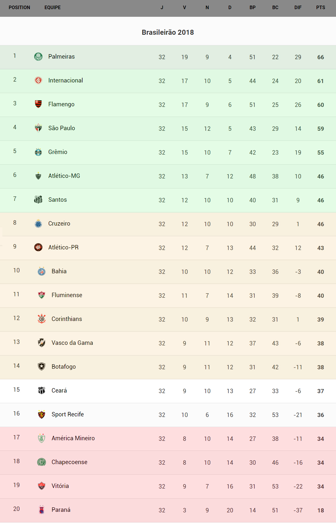The width and height of the screenshot is (336, 523).
Task: Select the PTS column header
Action: point(320,8)
